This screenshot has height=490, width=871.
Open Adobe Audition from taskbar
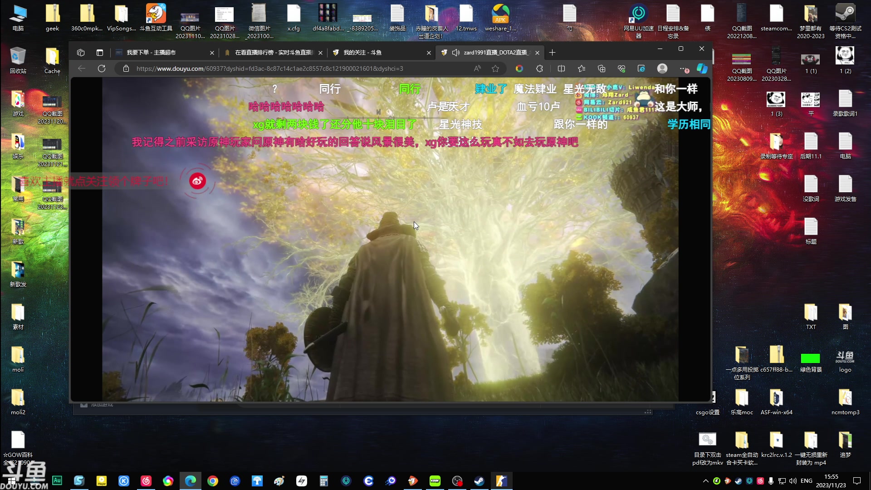(x=57, y=480)
